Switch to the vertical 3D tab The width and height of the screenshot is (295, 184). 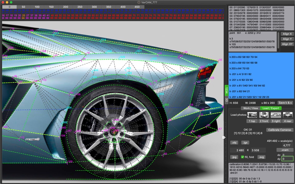[226, 99]
